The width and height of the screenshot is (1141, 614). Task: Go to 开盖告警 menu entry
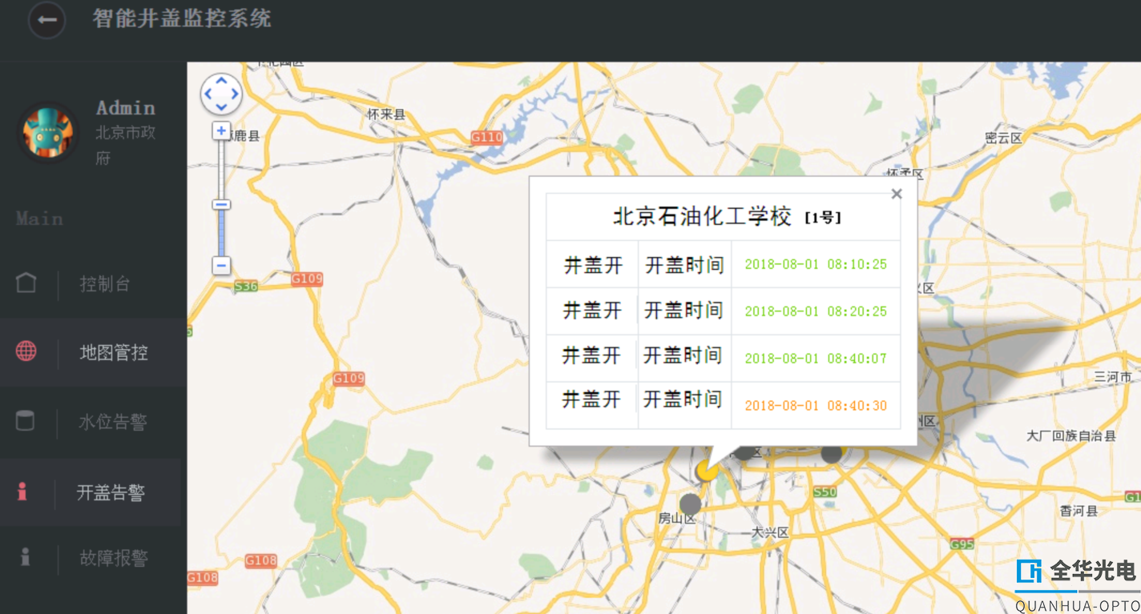[x=111, y=493]
